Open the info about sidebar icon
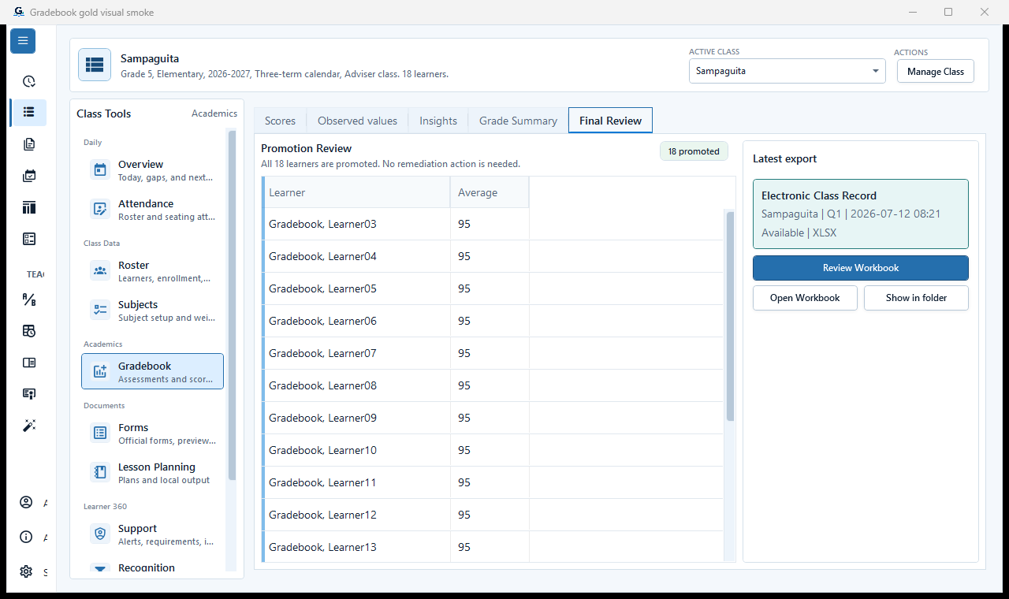The height and width of the screenshot is (599, 1009). point(26,538)
